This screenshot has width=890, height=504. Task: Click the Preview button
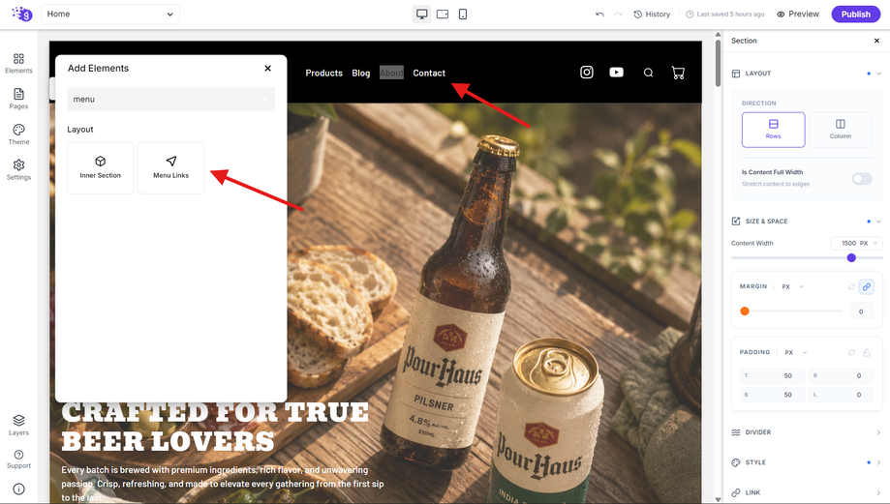(797, 15)
